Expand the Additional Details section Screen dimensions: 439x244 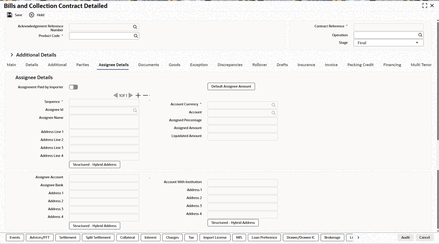tap(12, 55)
